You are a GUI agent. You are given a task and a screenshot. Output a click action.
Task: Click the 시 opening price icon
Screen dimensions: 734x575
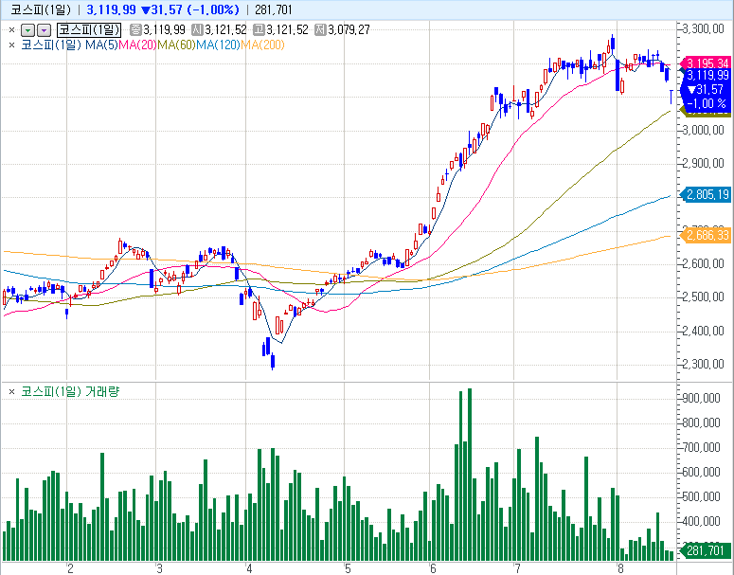pos(196,30)
